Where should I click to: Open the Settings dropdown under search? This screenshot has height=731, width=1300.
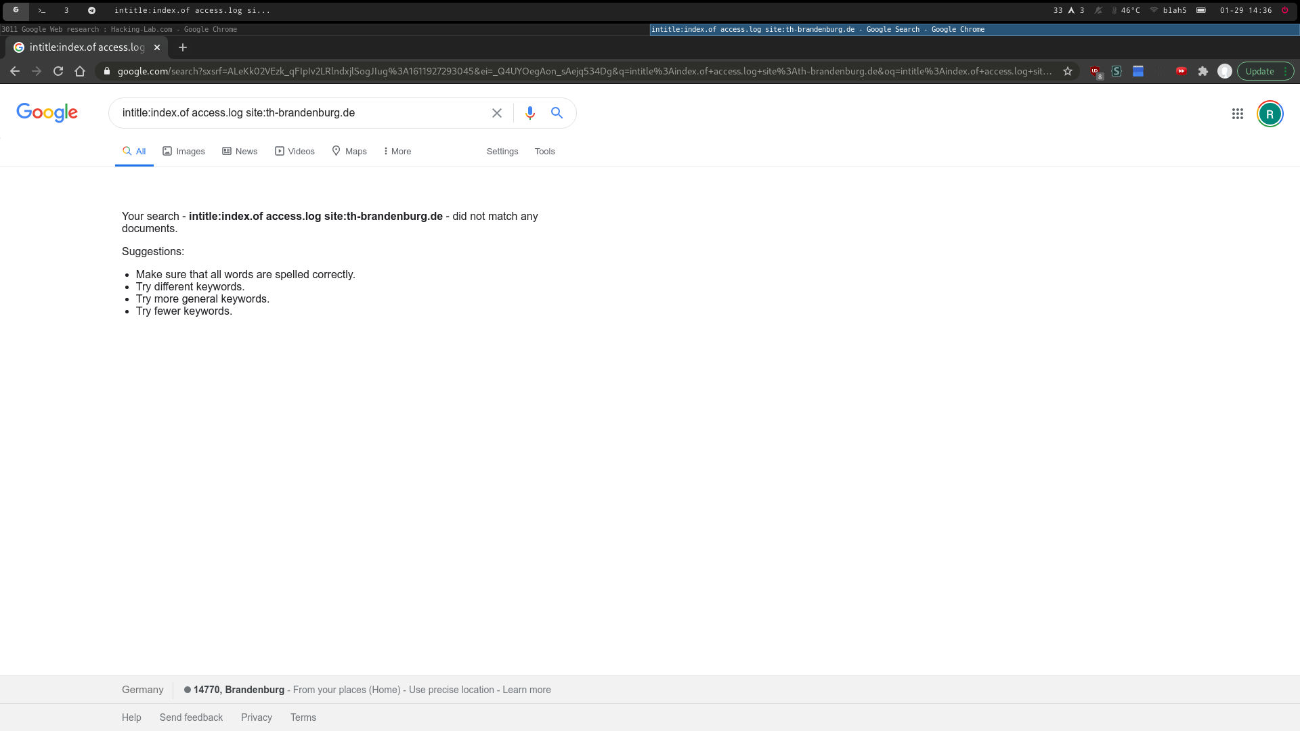tap(502, 151)
